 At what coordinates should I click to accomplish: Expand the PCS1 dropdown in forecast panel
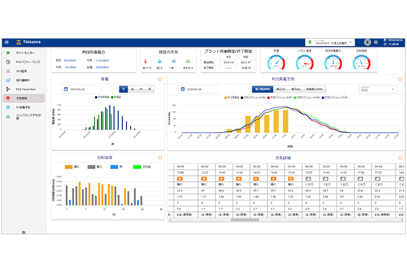pos(379,89)
